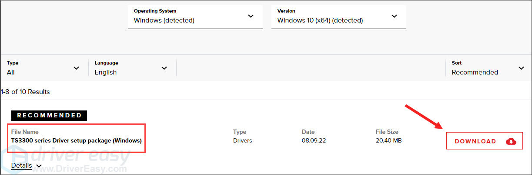Open the Version dropdown for Windows 10

(x=339, y=16)
